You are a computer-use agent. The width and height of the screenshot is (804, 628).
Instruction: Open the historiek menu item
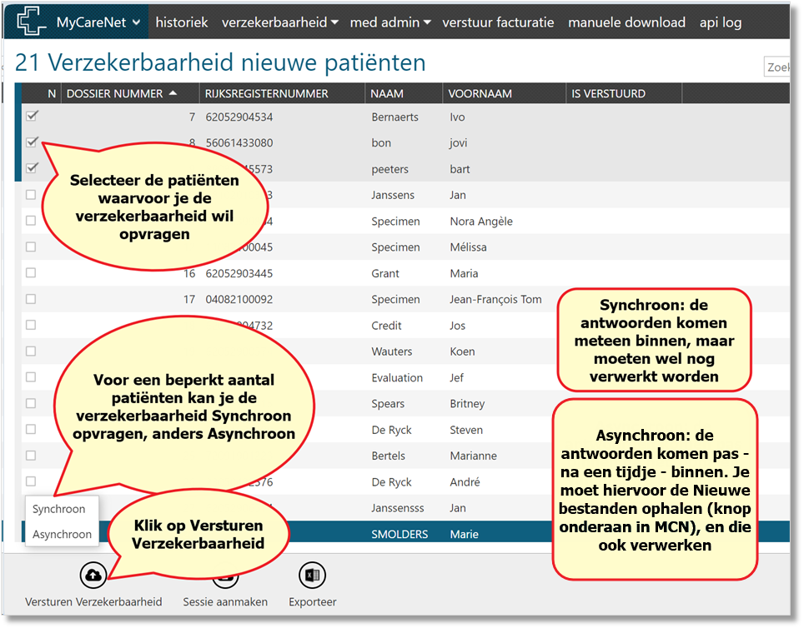pos(182,22)
